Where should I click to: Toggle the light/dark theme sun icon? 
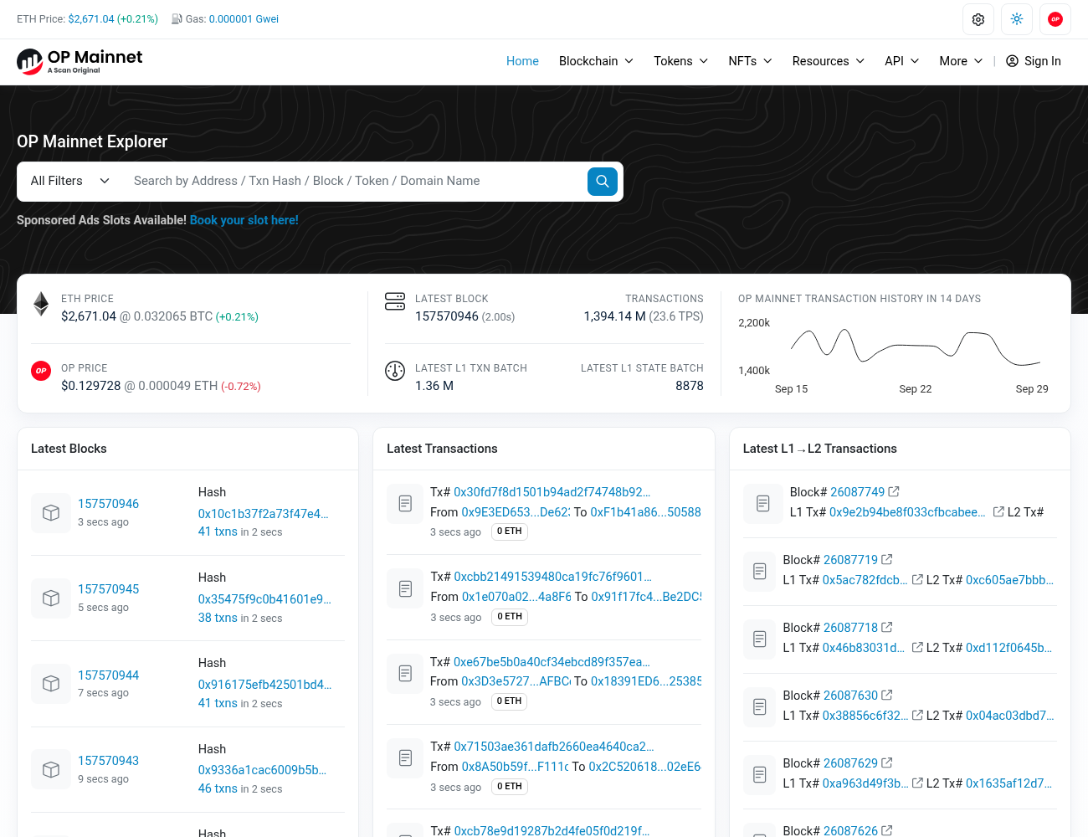pos(1017,19)
